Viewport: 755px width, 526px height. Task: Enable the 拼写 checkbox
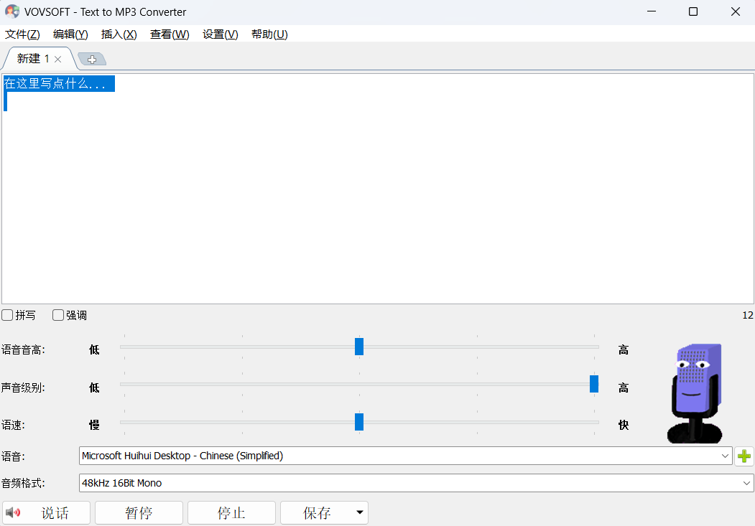coord(7,315)
